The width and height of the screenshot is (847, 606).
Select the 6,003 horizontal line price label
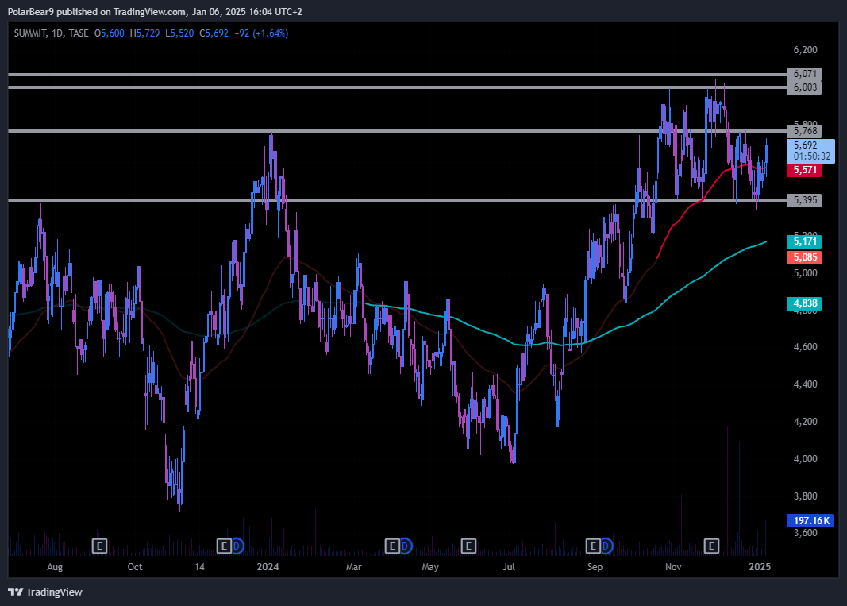click(804, 87)
